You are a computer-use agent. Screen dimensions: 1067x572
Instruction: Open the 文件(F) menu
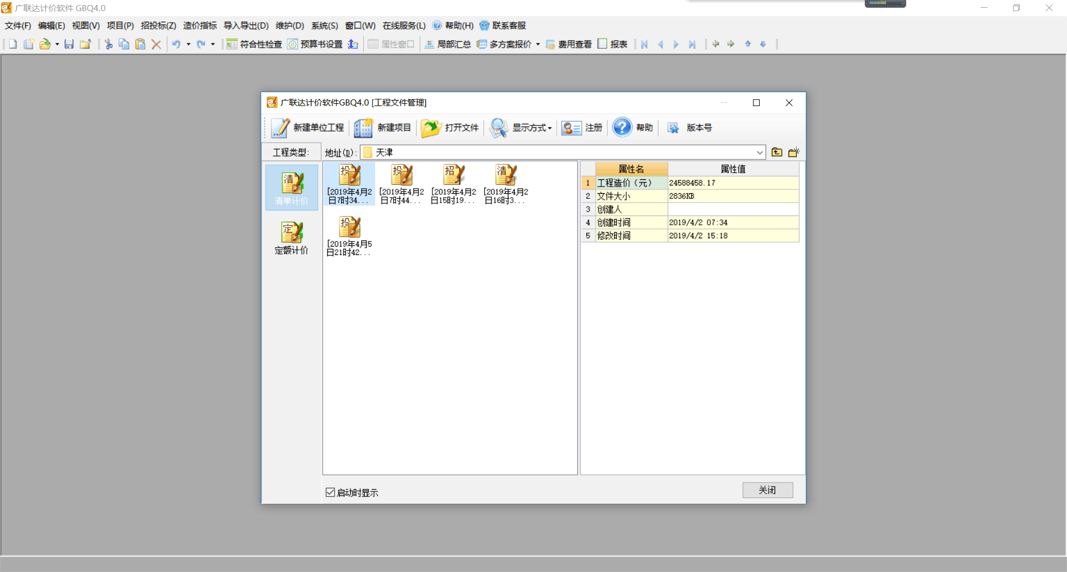[x=18, y=26]
